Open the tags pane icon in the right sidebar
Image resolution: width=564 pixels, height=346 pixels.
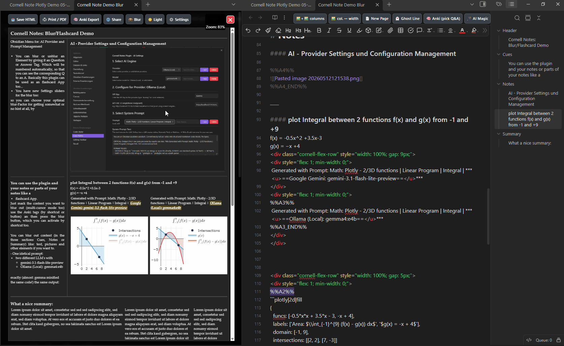tap(499, 4)
